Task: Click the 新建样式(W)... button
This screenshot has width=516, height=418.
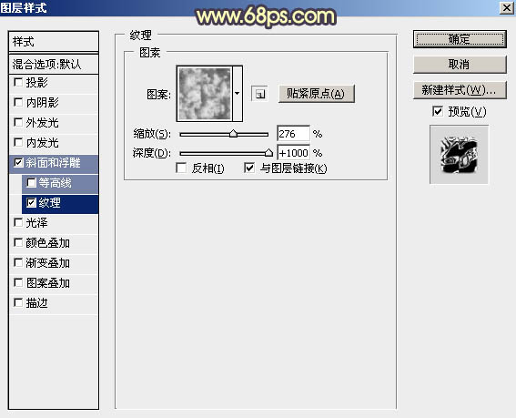Action: coord(460,89)
